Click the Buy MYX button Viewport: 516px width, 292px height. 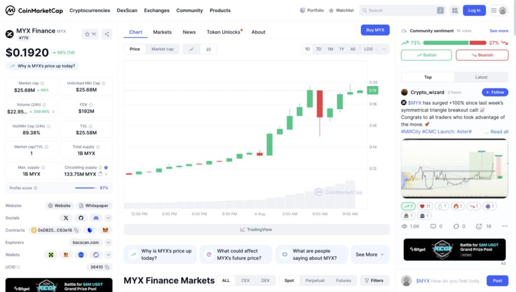coord(375,30)
